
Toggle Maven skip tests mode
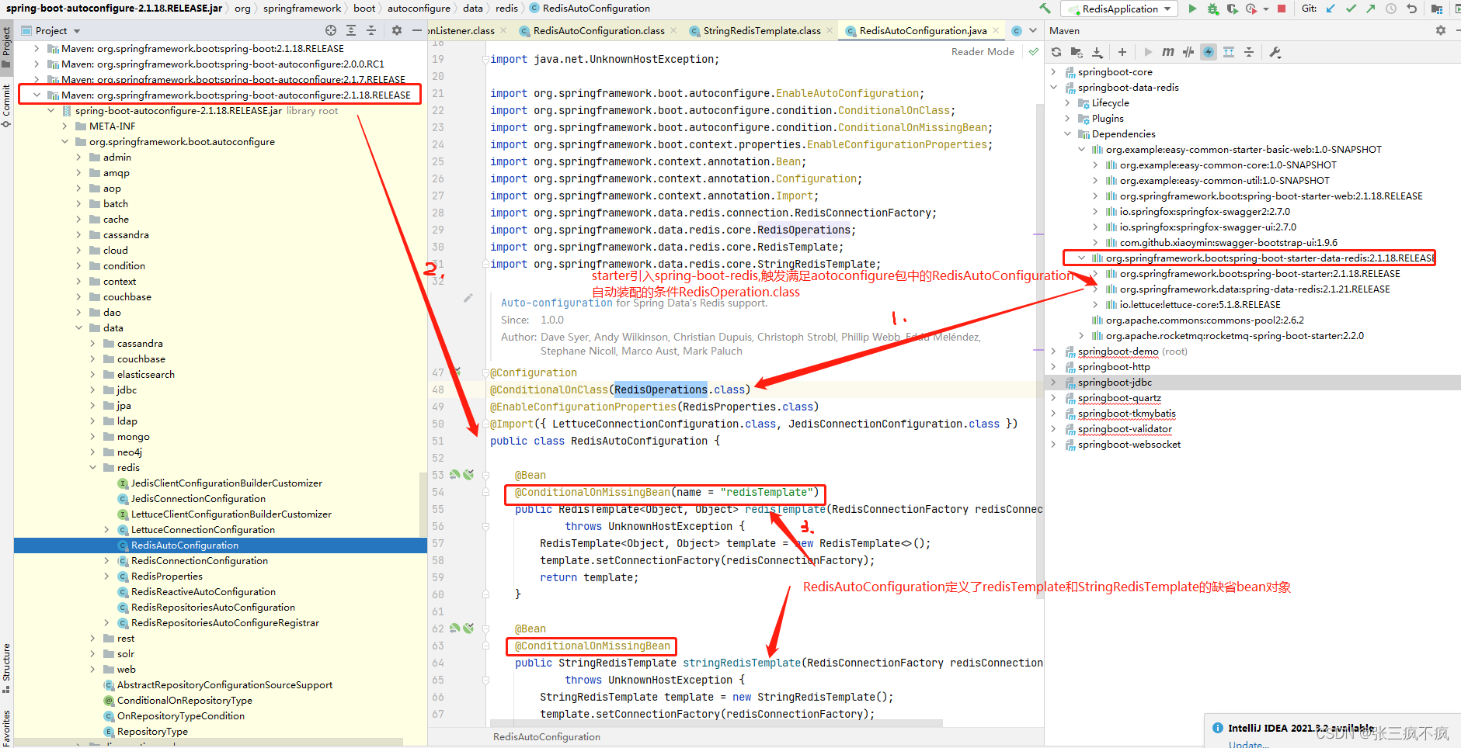point(1209,52)
